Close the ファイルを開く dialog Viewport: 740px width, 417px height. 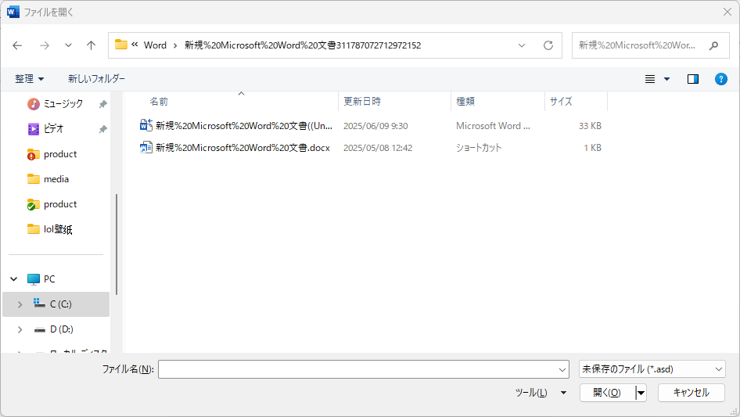coord(727,12)
